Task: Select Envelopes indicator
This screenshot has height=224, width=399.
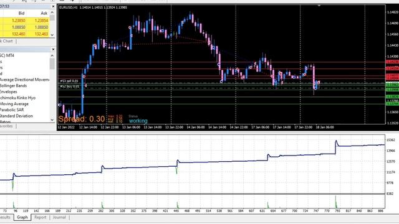Action: pos(8,91)
